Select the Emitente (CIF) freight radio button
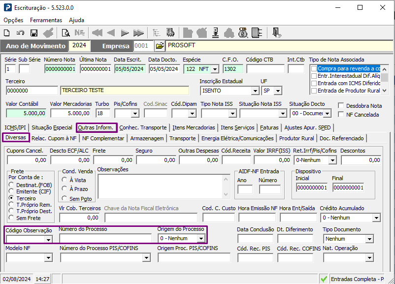Screen dimensions: 395x284 click(x=12, y=191)
